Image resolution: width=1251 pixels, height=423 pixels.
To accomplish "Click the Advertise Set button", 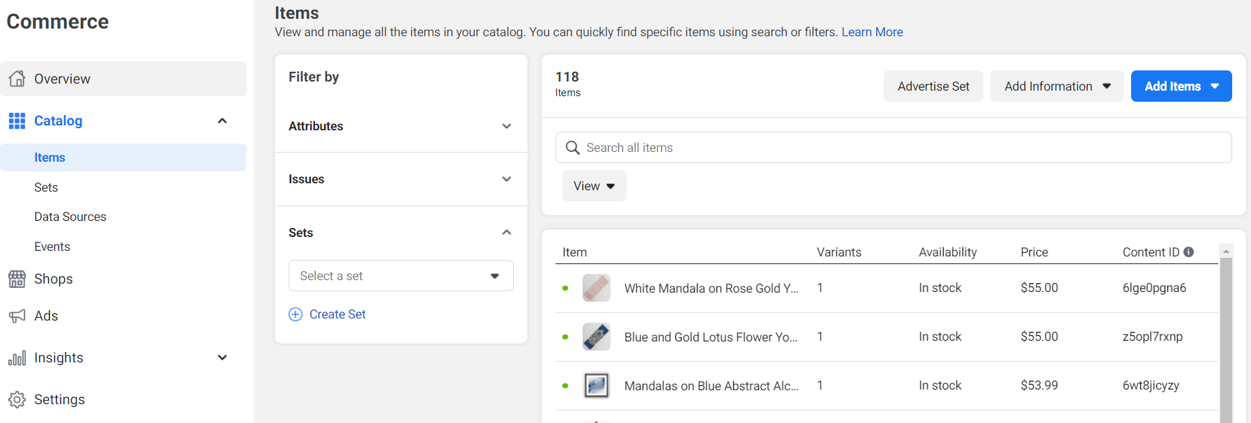I will (933, 86).
